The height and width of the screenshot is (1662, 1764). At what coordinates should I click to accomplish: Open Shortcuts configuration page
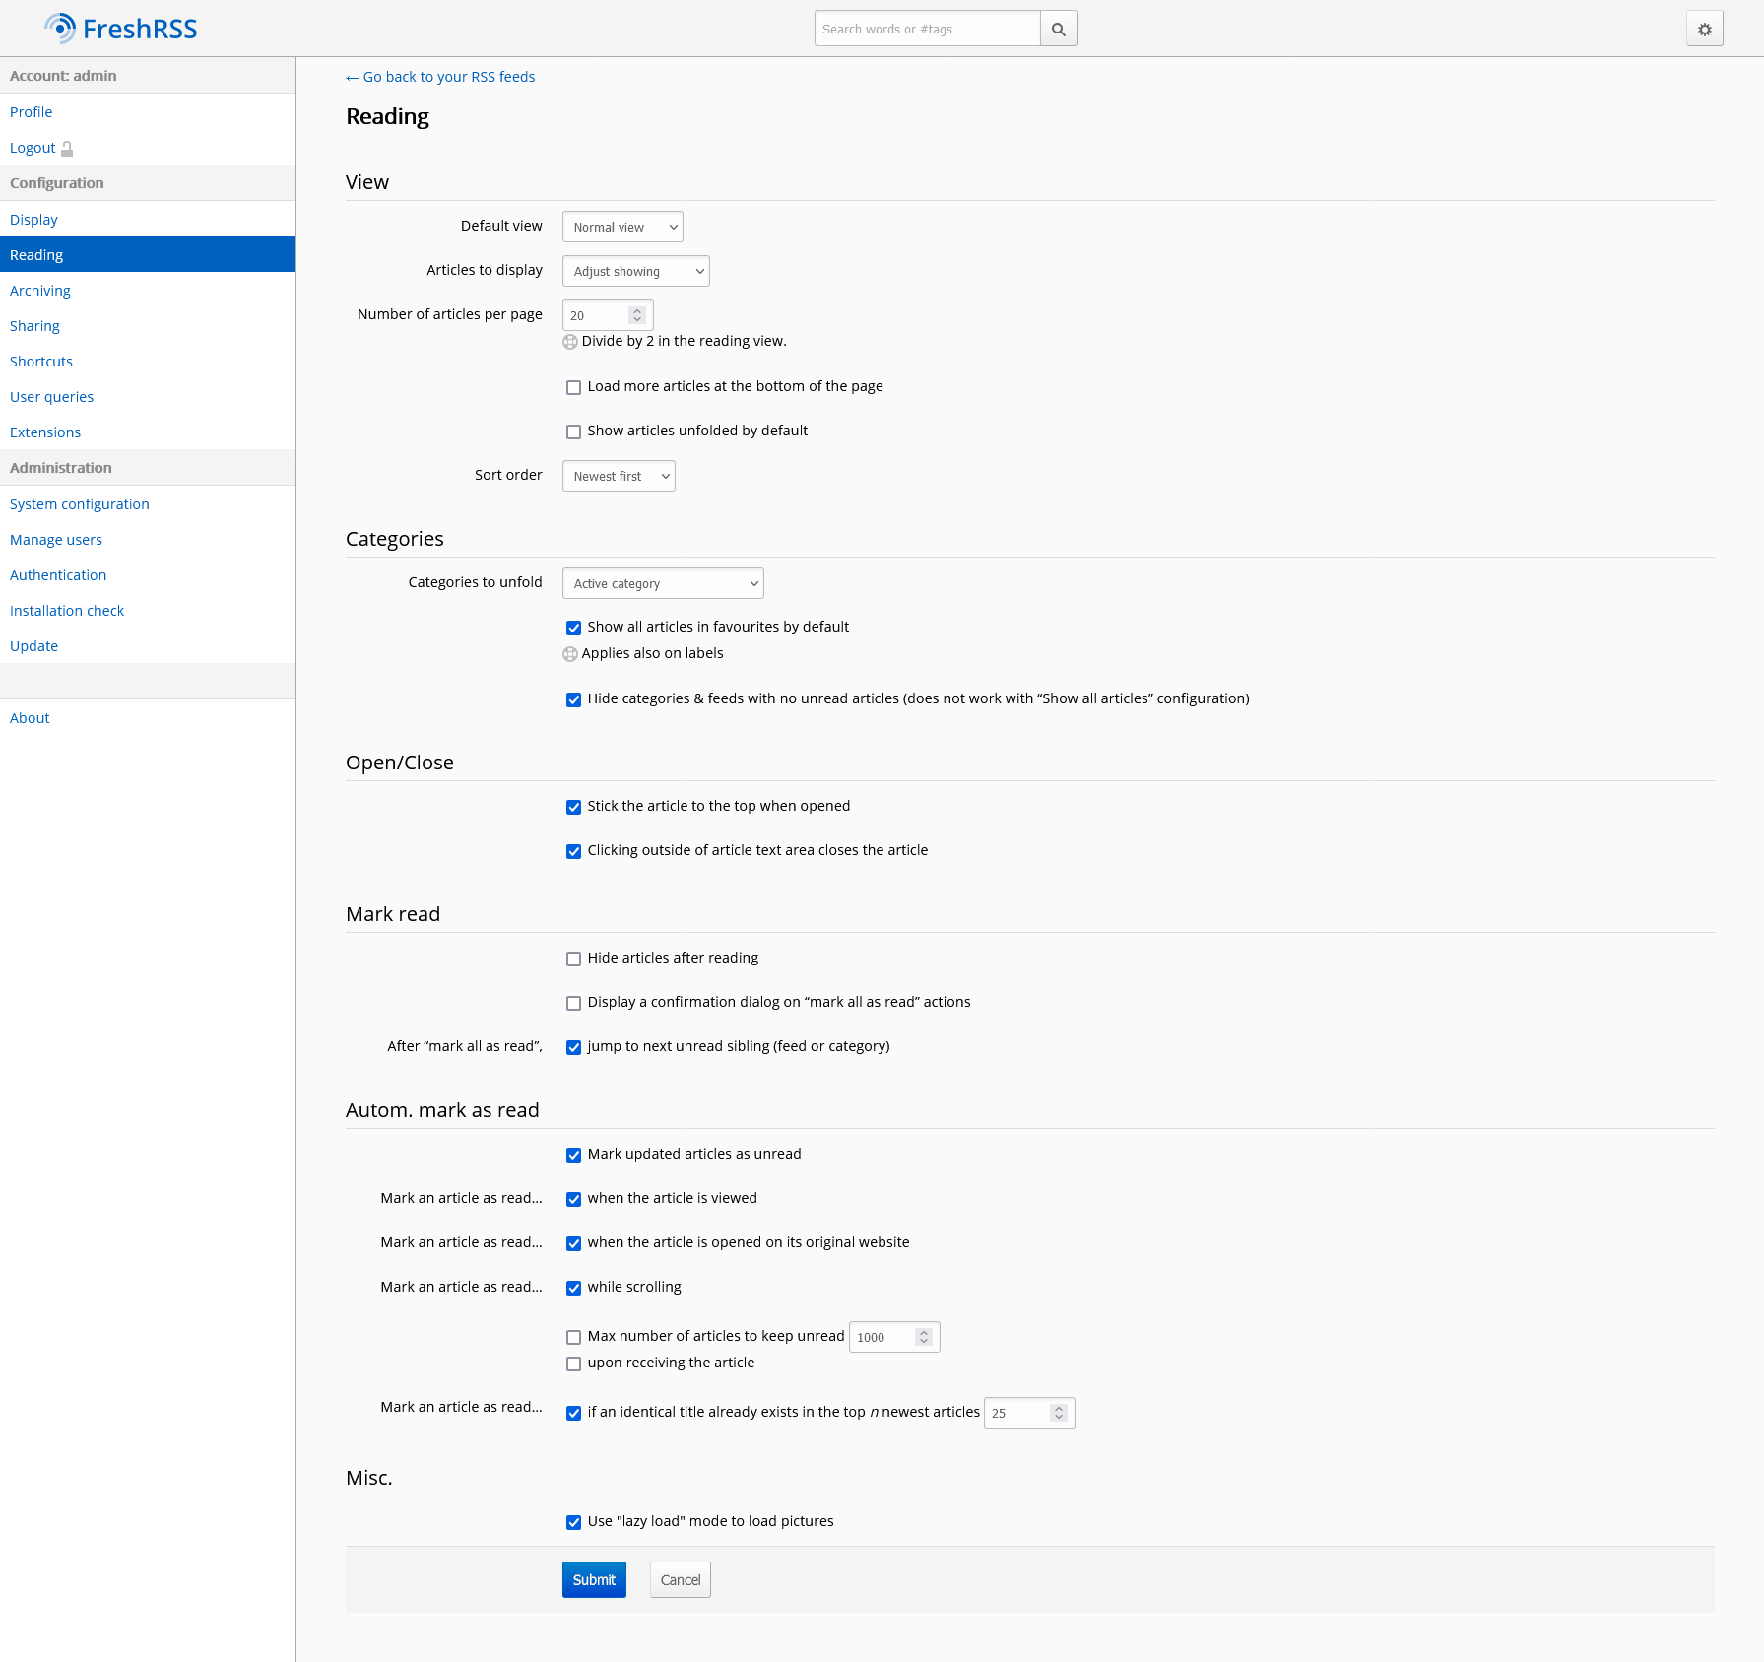(x=148, y=362)
